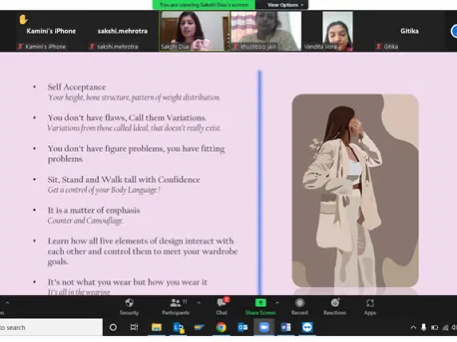
Task: Open the Security shield in Zoom toolbar
Action: (129, 307)
